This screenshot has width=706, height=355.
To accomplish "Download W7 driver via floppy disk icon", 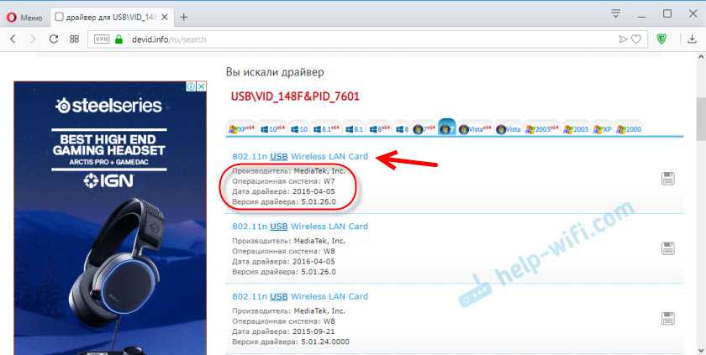I will click(x=668, y=177).
